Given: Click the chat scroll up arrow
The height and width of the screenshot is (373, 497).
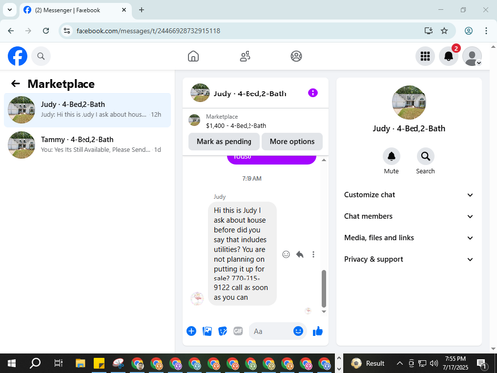Looking at the screenshot, I should (x=324, y=160).
